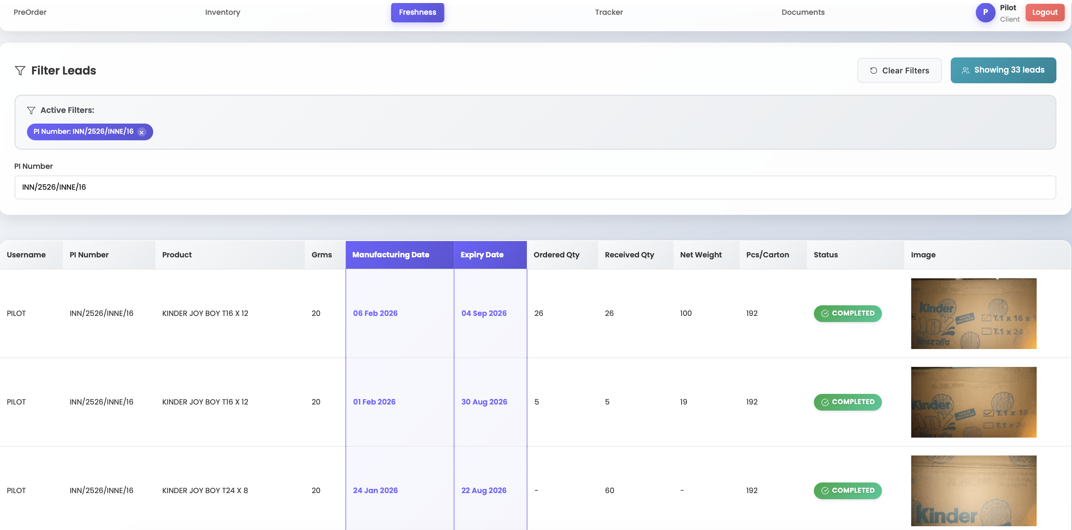1072x530 pixels.
Task: Log out using the Logout button
Action: click(1044, 13)
